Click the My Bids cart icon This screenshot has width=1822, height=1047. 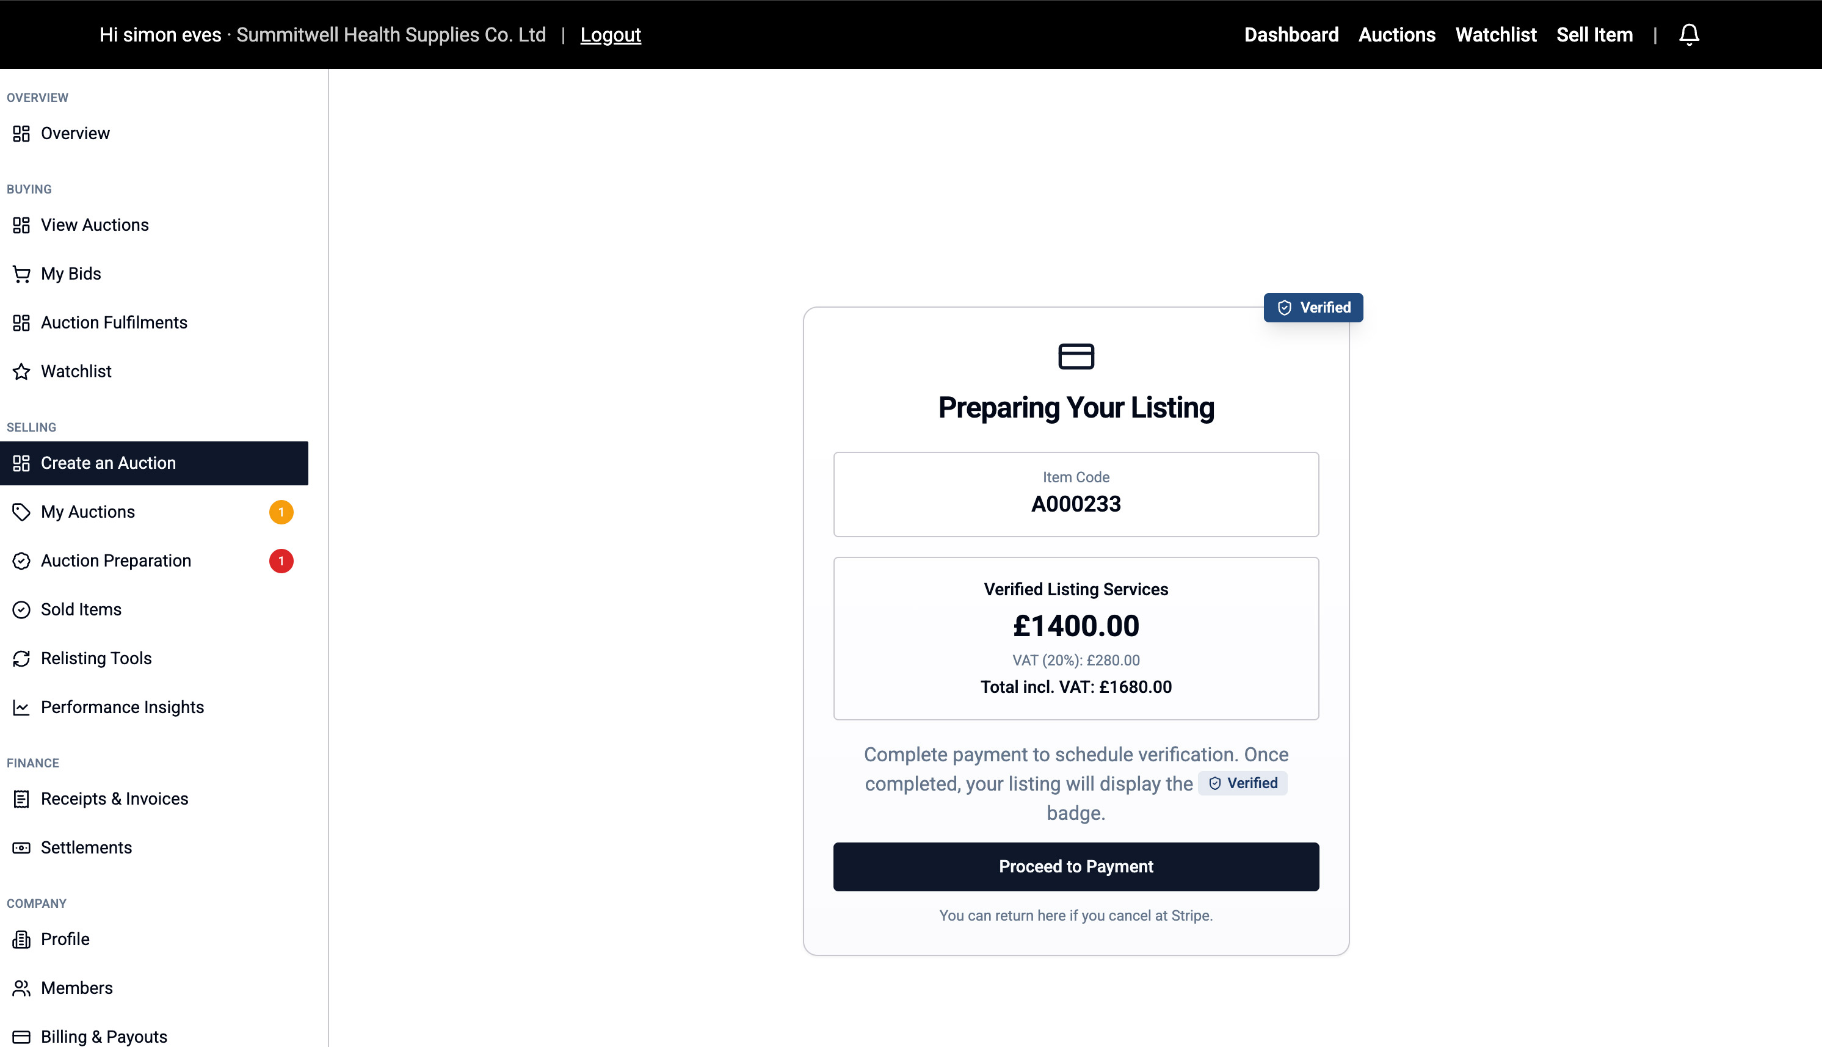pos(21,274)
